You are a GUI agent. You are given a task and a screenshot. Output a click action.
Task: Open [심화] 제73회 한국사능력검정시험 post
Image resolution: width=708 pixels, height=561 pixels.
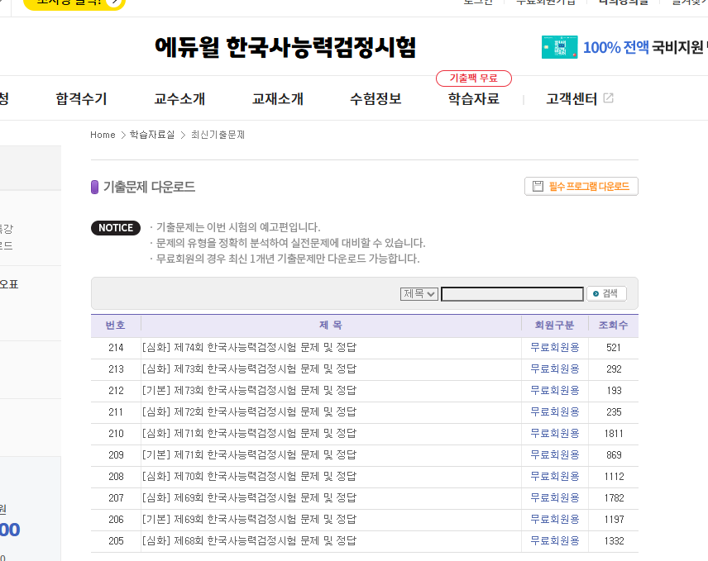point(249,369)
